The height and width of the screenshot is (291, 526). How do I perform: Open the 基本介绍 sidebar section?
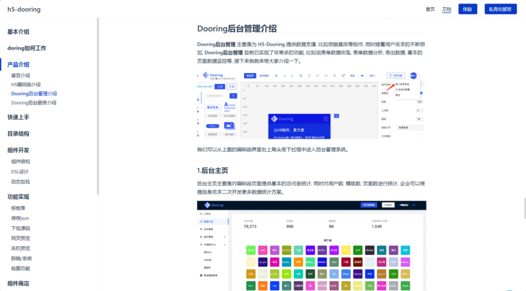coord(18,32)
